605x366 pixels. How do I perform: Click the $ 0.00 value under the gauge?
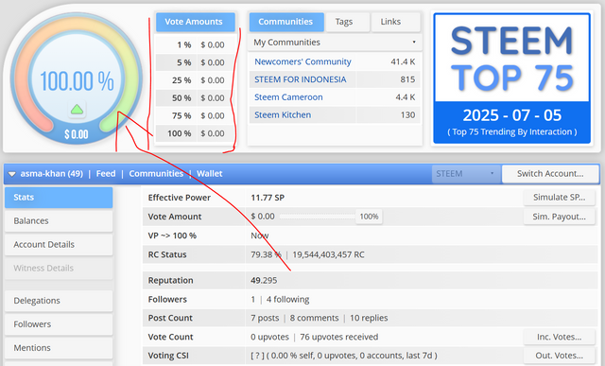point(77,134)
